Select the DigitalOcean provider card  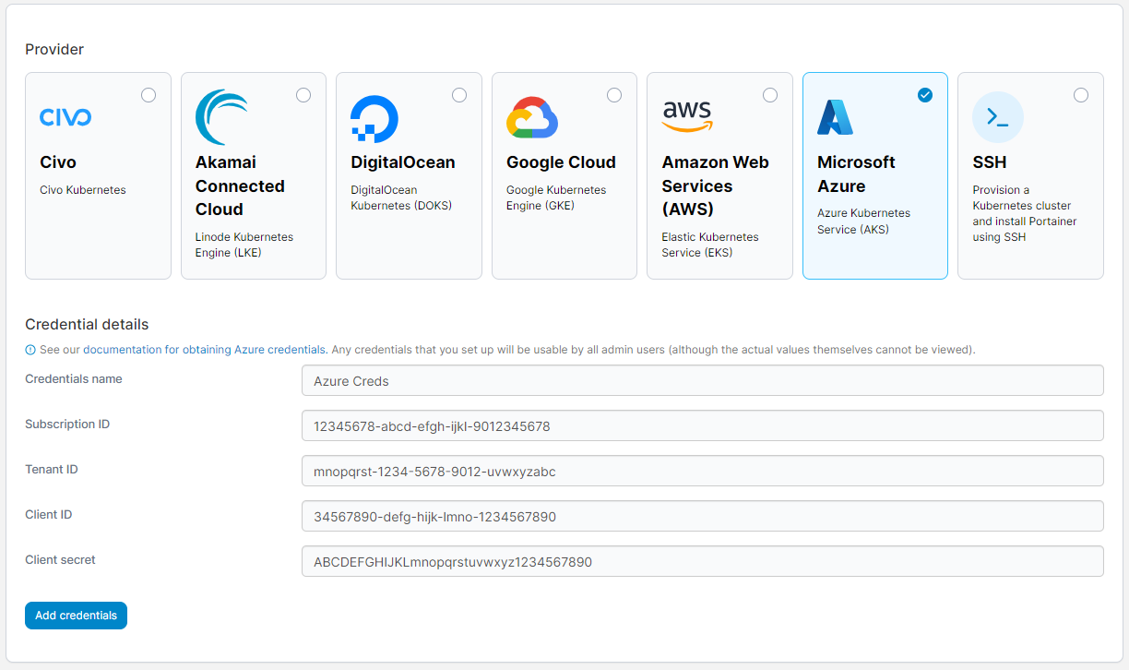(x=409, y=175)
